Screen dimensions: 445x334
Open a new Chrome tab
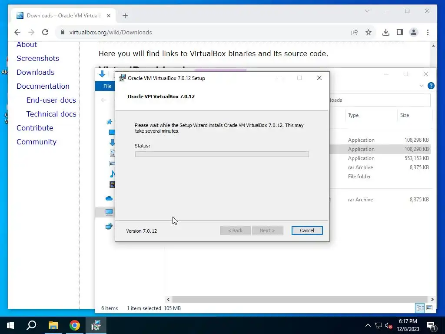click(x=125, y=16)
